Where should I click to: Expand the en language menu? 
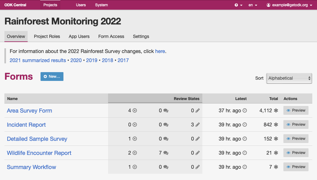(253, 5)
